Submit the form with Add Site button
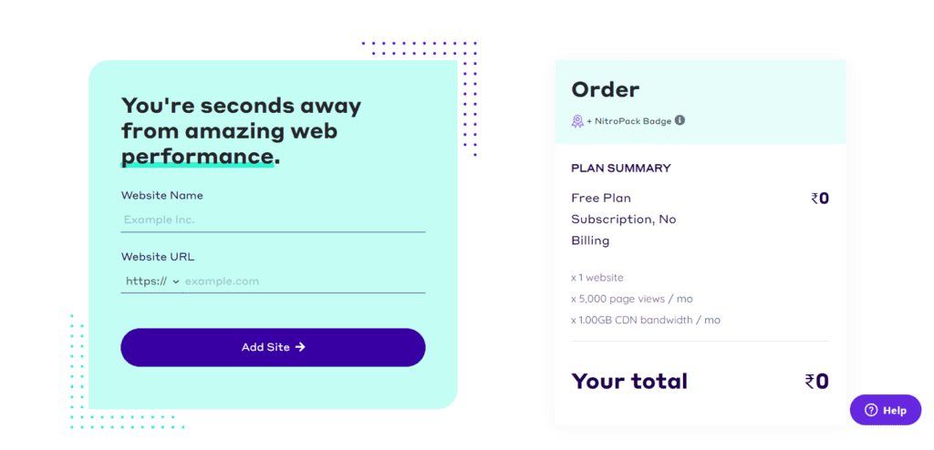The height and width of the screenshot is (450, 934). tap(273, 347)
